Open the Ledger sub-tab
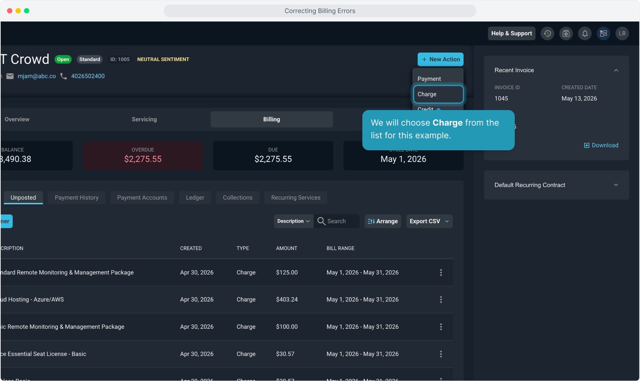The width and height of the screenshot is (640, 381). coord(195,198)
